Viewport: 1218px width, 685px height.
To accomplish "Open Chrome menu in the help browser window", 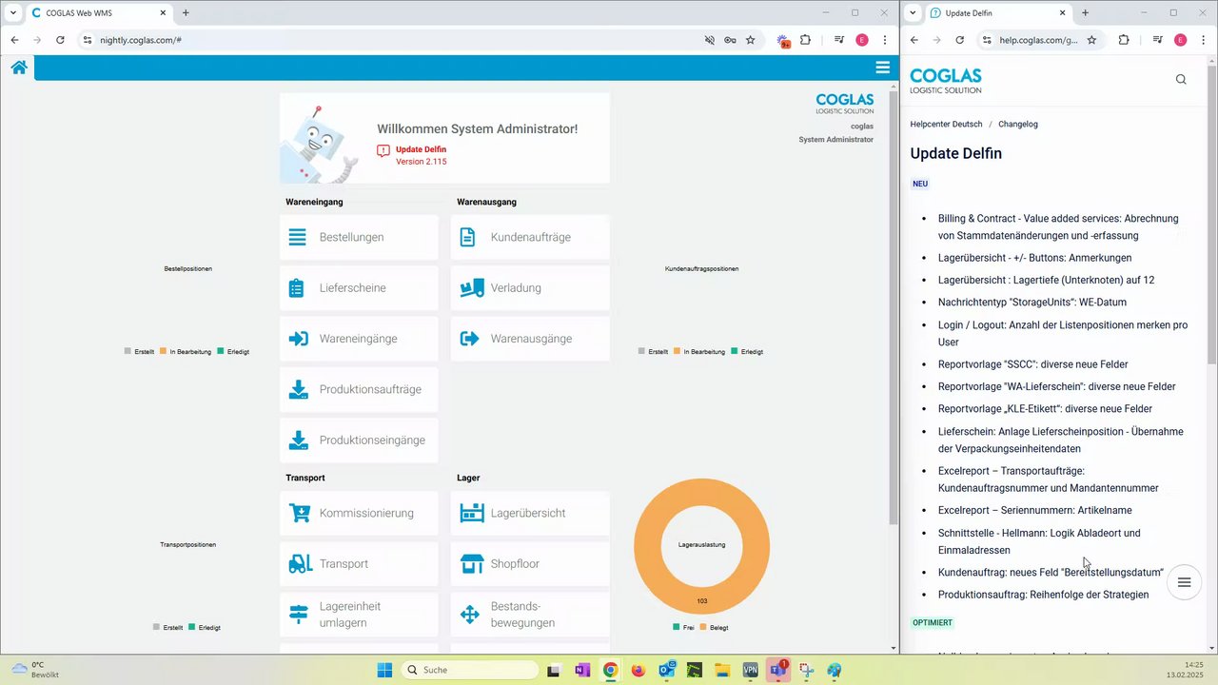I will [1203, 40].
